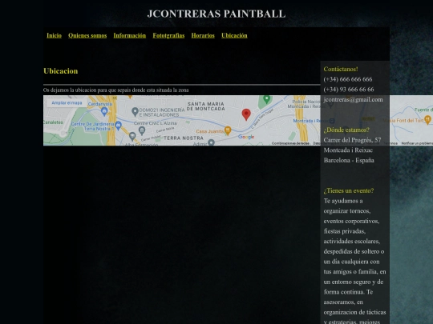This screenshot has height=324, width=433.
Task: Click the Cerdanyola blue shop marker
Action: tap(104, 111)
